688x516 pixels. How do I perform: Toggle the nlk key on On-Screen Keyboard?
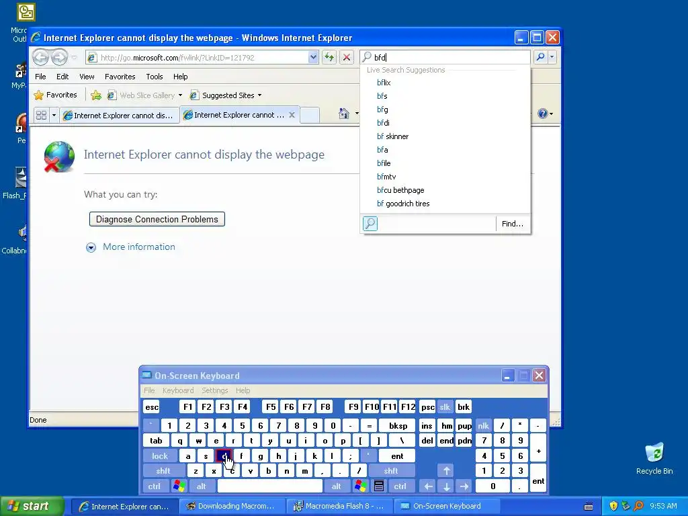(483, 425)
